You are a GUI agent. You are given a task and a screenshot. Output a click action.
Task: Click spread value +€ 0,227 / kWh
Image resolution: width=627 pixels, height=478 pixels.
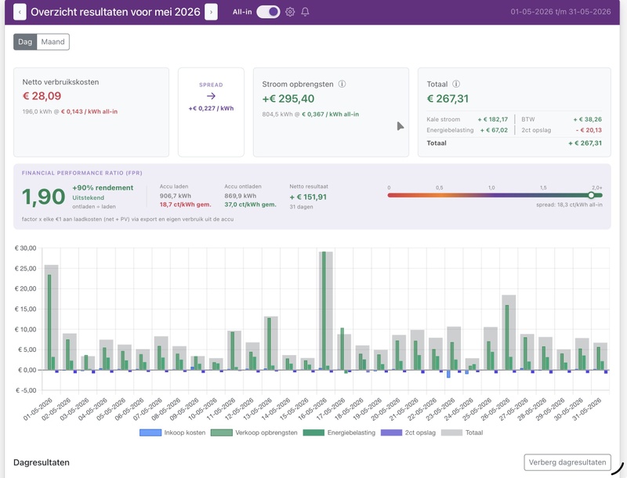click(x=211, y=108)
